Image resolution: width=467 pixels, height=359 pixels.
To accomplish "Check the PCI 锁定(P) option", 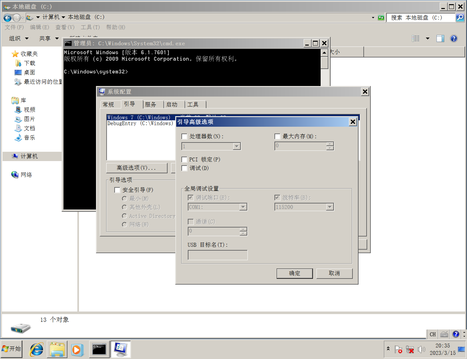I will coord(184,159).
